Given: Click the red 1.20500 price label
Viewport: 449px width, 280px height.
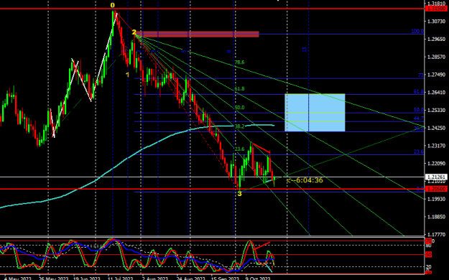Looking at the screenshot, I should pos(436,189).
